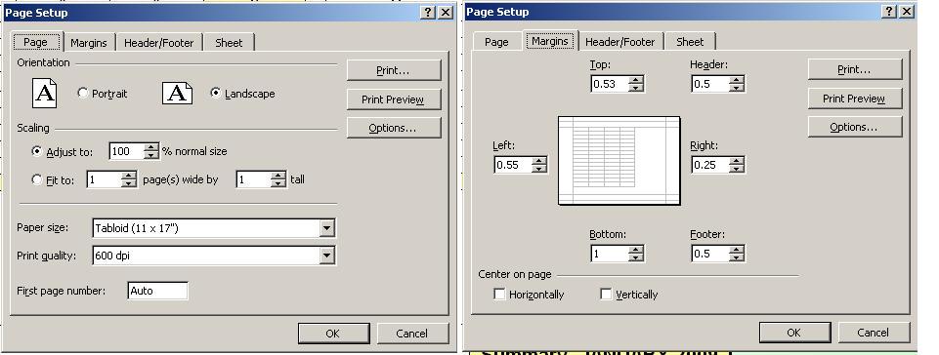The width and height of the screenshot is (939, 355).
Task: Click the Footer margin input field
Action: tap(710, 254)
